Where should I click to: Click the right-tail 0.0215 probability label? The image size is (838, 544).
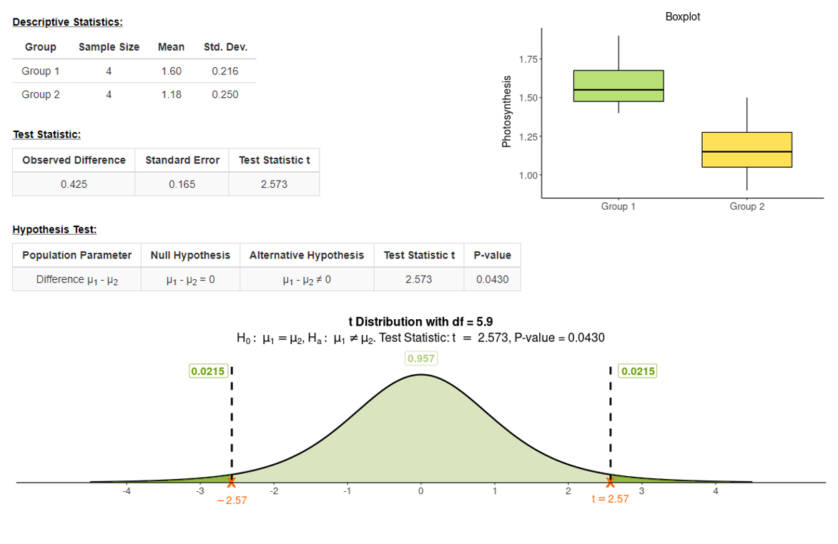(x=637, y=371)
